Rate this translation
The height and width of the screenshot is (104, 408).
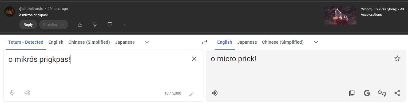coord(382,93)
